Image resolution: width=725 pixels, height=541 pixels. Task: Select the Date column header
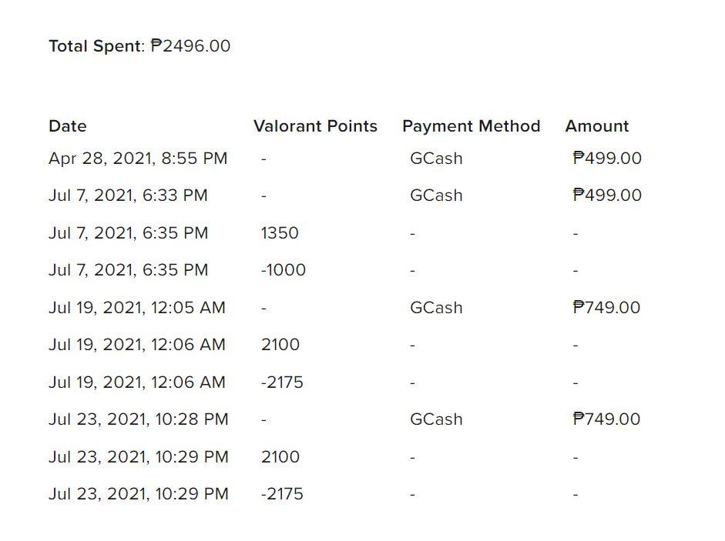68,126
